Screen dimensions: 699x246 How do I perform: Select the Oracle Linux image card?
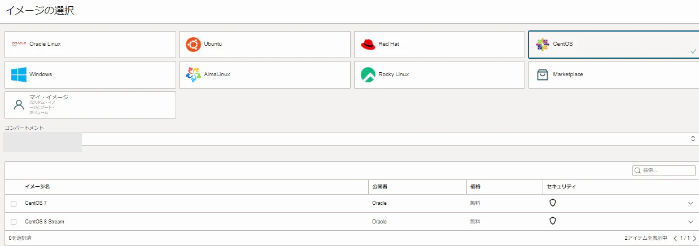[x=90, y=44]
